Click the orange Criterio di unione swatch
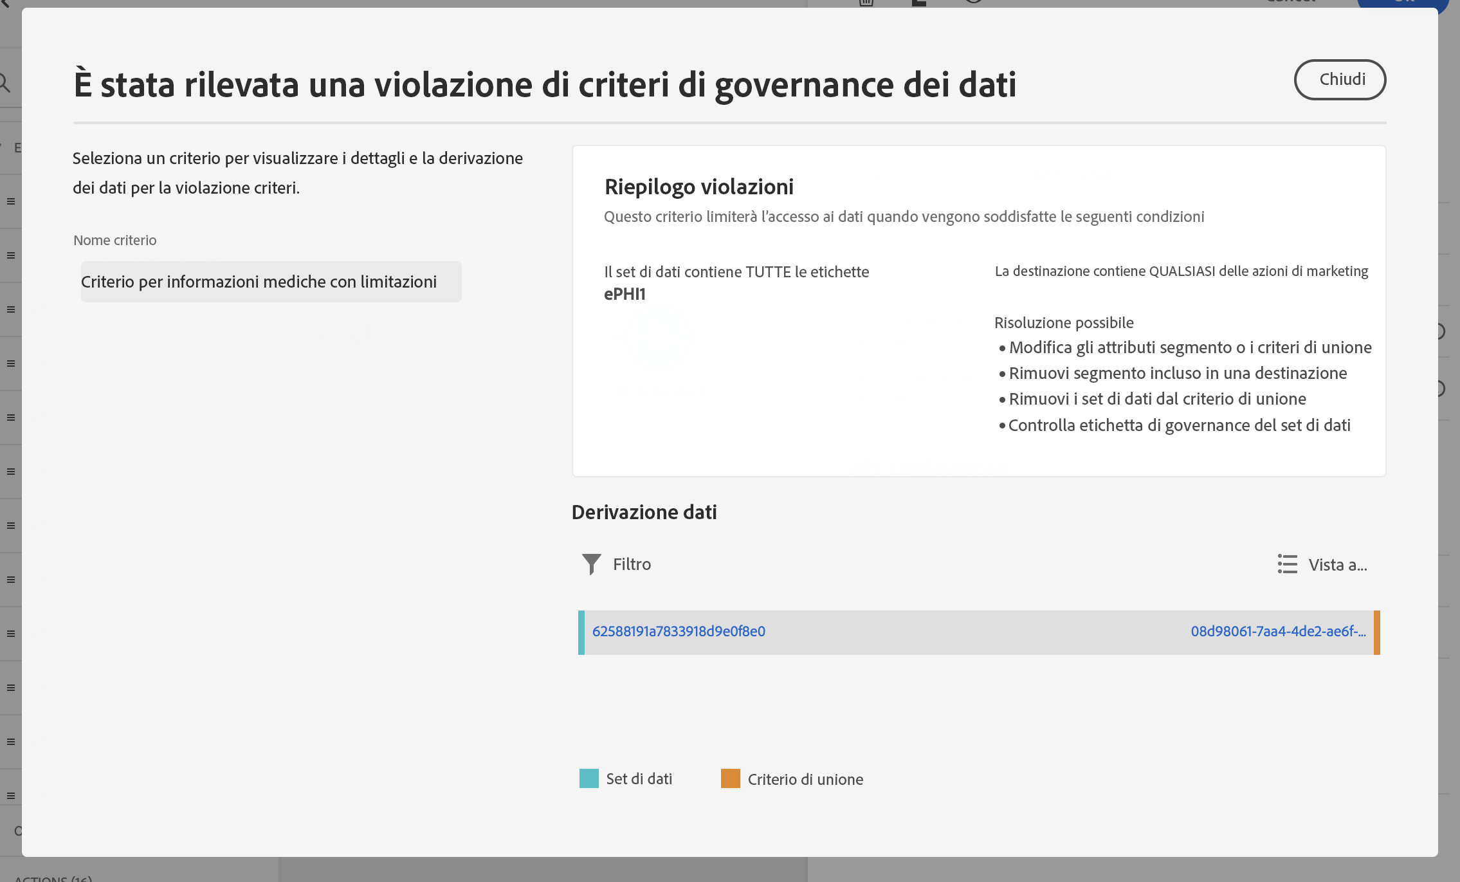 tap(730, 778)
